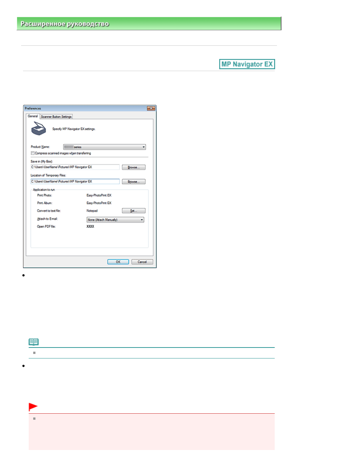Screen dimensions: 360x467
Task: Click the Location of Temporary Files field
Action: [75, 182]
